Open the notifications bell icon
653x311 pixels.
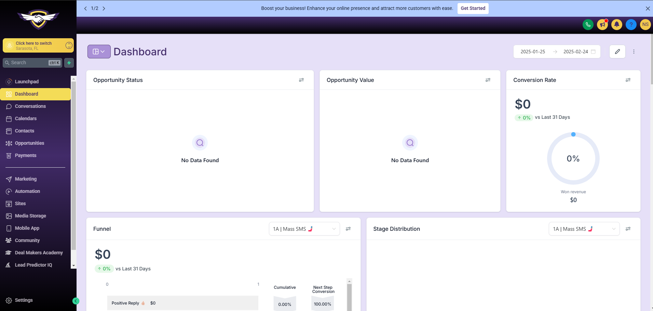click(x=617, y=25)
